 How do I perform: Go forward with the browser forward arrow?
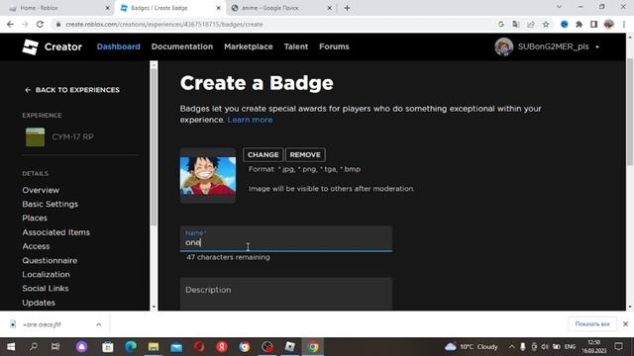point(25,24)
